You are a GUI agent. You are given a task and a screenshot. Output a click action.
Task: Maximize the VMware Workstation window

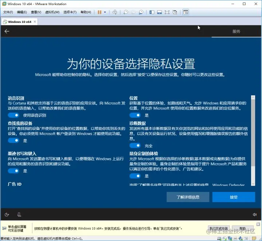[244, 4]
